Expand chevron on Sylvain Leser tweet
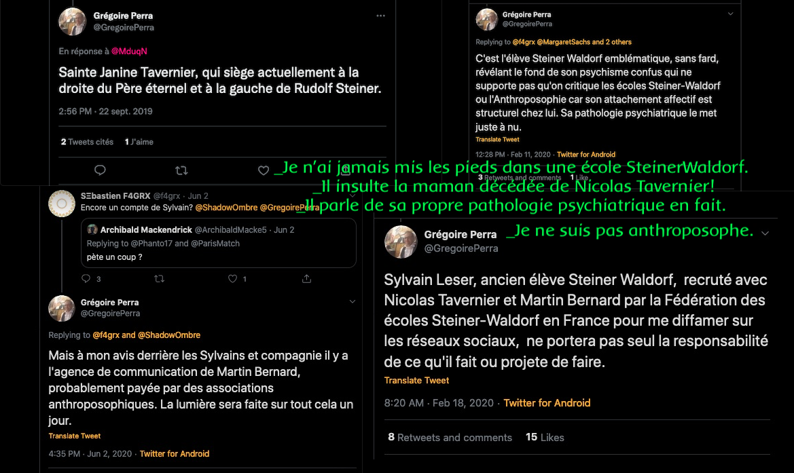Image resolution: width=794 pixels, height=473 pixels. [765, 233]
